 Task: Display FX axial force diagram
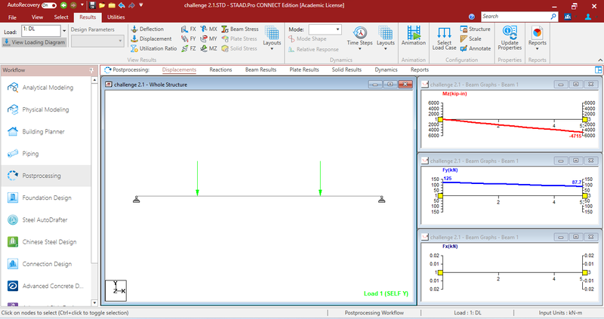(x=189, y=29)
